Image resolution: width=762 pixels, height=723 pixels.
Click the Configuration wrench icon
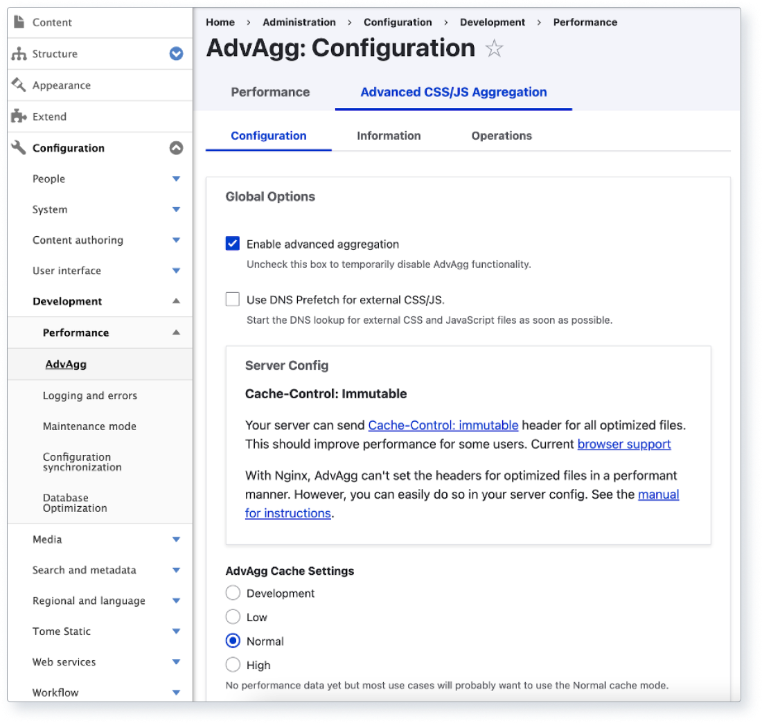[x=17, y=148]
